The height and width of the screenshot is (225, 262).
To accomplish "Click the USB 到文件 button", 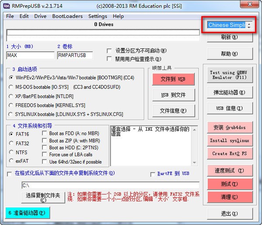I will 173,95.
